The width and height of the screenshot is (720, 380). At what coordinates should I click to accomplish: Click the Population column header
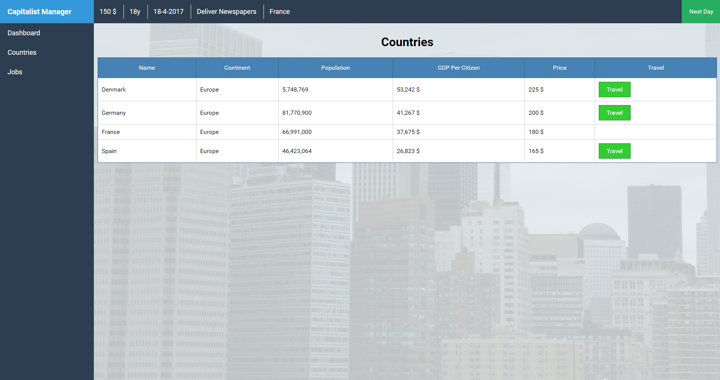tap(336, 68)
